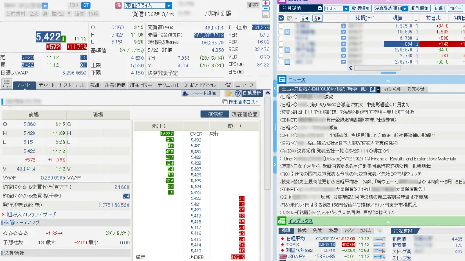Check the box for the 2,636.0 row

click(281, 50)
